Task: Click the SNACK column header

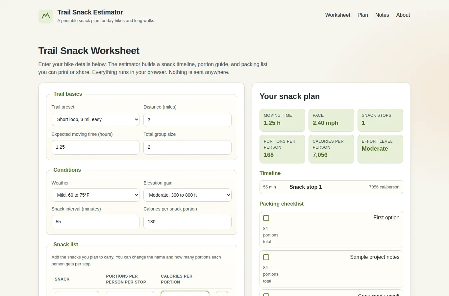Action: coord(62,279)
